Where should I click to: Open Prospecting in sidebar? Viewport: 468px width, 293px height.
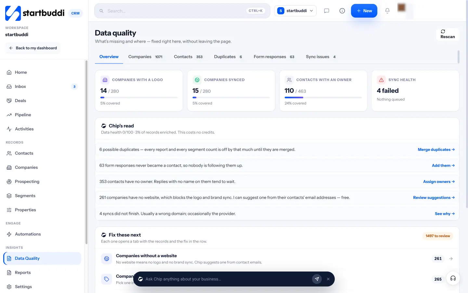[x=42, y=182]
